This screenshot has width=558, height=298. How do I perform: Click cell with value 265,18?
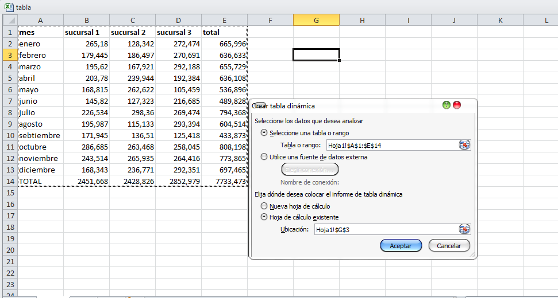tap(86, 44)
